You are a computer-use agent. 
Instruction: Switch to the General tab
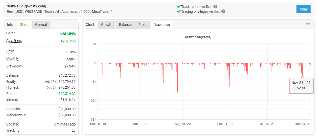click(x=41, y=25)
